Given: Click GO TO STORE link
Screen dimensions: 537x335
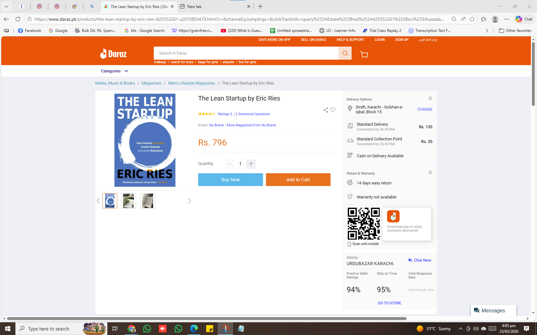Looking at the screenshot, I should click(390, 303).
